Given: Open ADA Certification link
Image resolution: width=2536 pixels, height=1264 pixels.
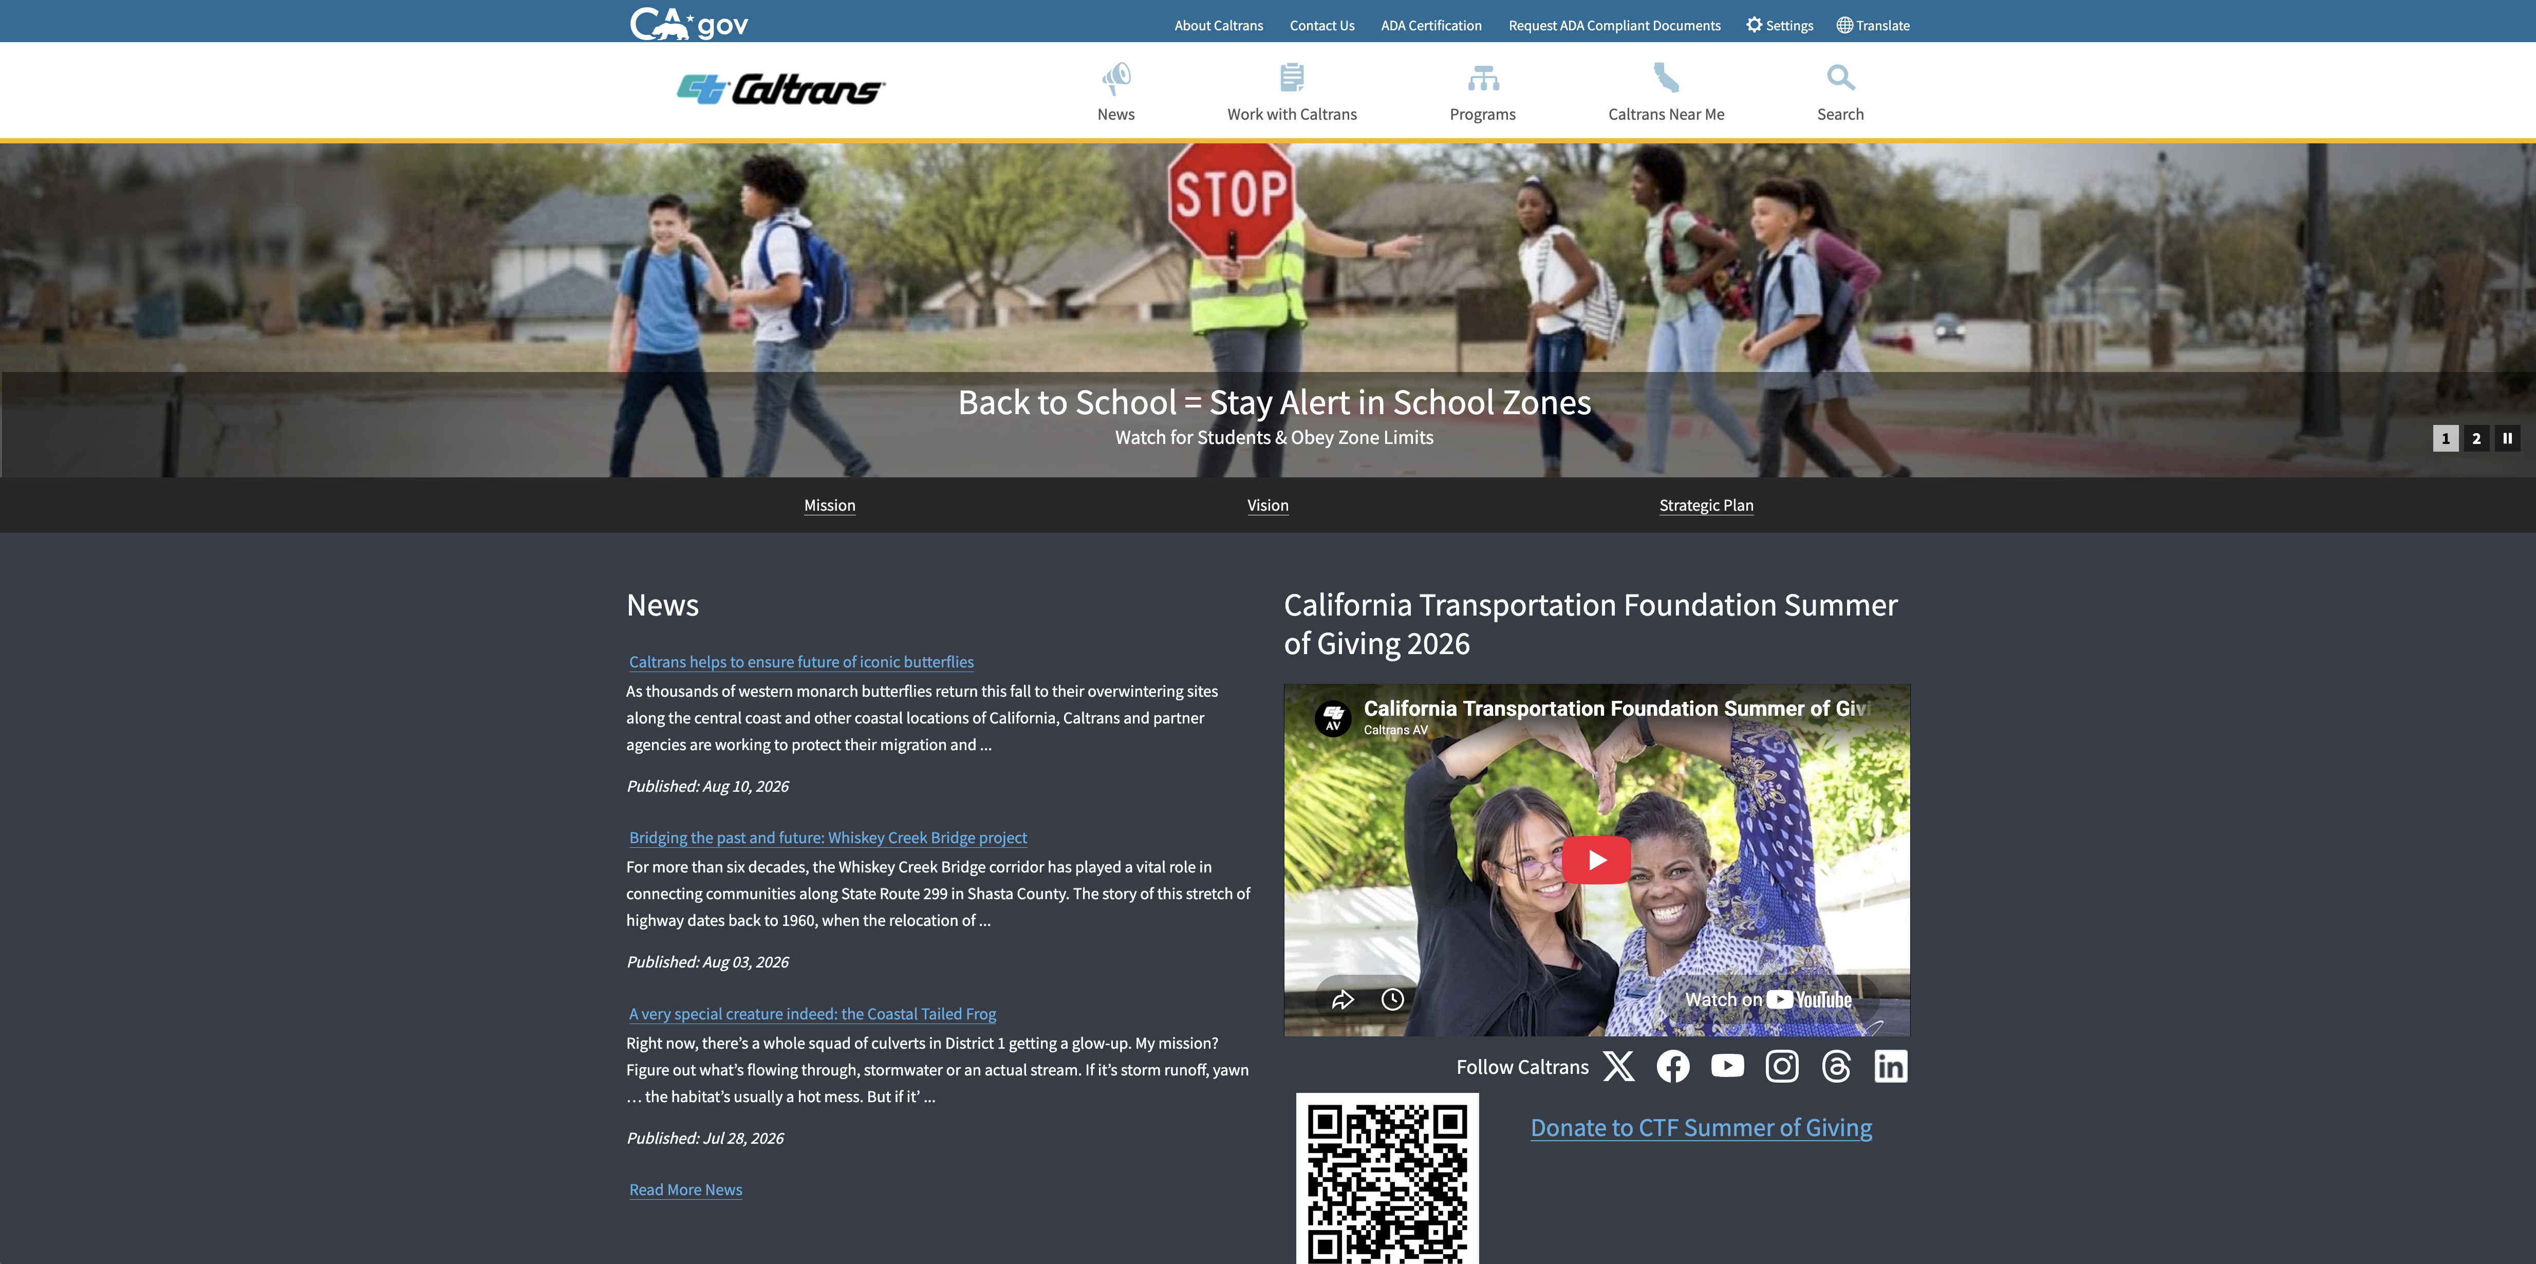Looking at the screenshot, I should (1430, 26).
